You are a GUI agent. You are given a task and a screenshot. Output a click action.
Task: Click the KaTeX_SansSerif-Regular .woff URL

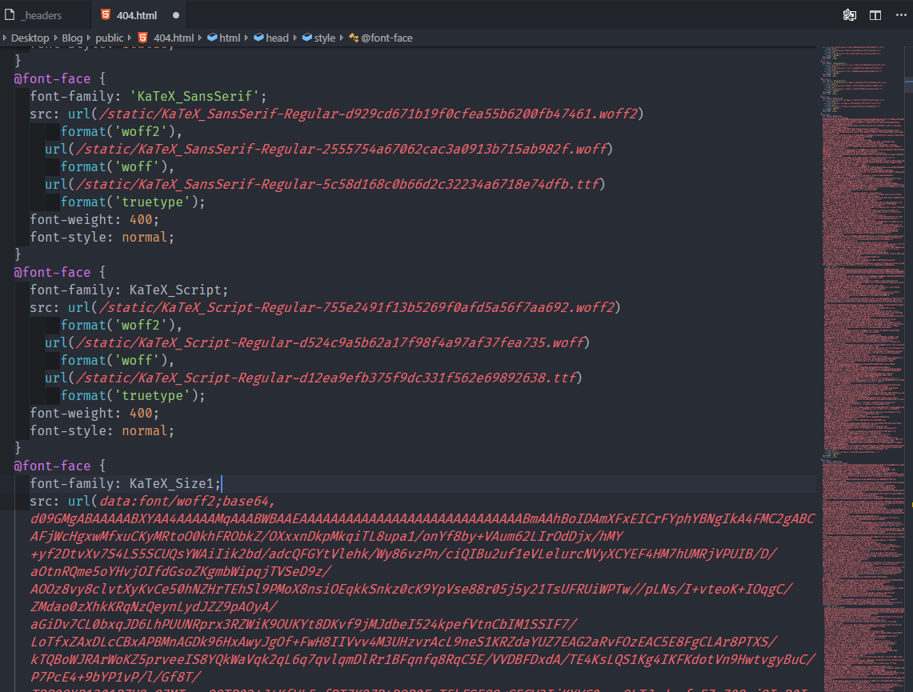342,149
